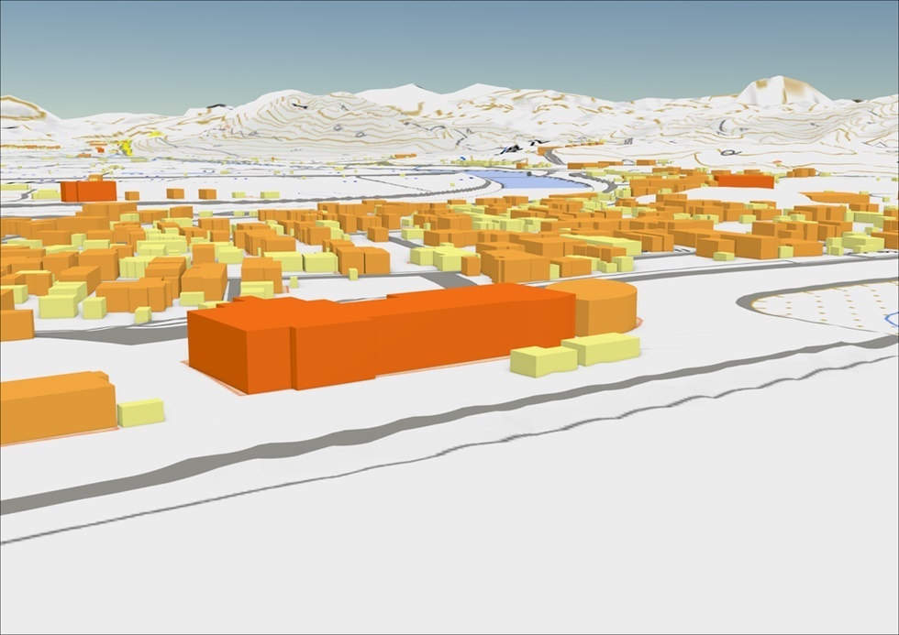Click the blue outline at far right edge
The image size is (899, 635).
click(892, 319)
